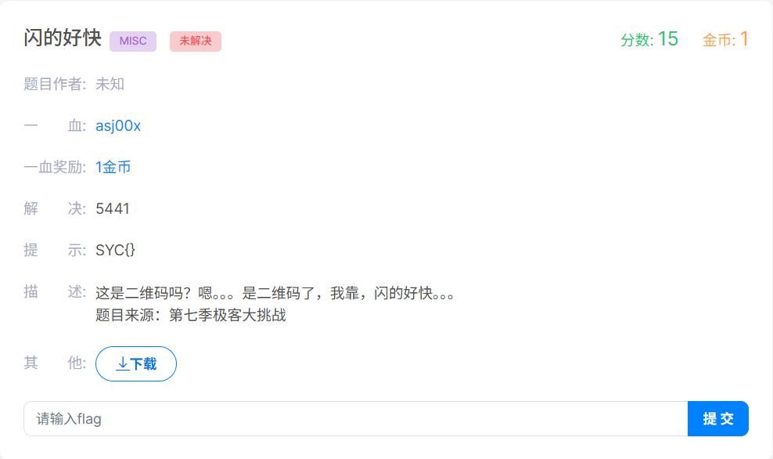Click the hint text SYC{}
Image resolution: width=773 pixels, height=459 pixels.
[115, 250]
